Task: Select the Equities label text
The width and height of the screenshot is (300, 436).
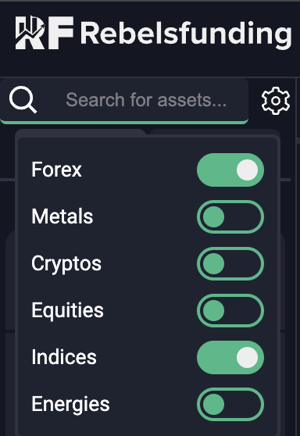Action: click(x=67, y=311)
